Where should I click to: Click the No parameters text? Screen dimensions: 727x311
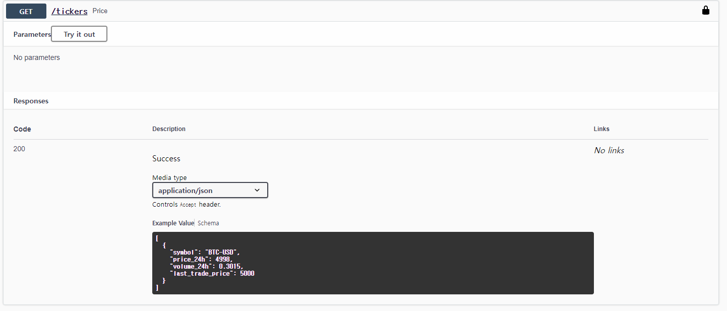pos(37,57)
